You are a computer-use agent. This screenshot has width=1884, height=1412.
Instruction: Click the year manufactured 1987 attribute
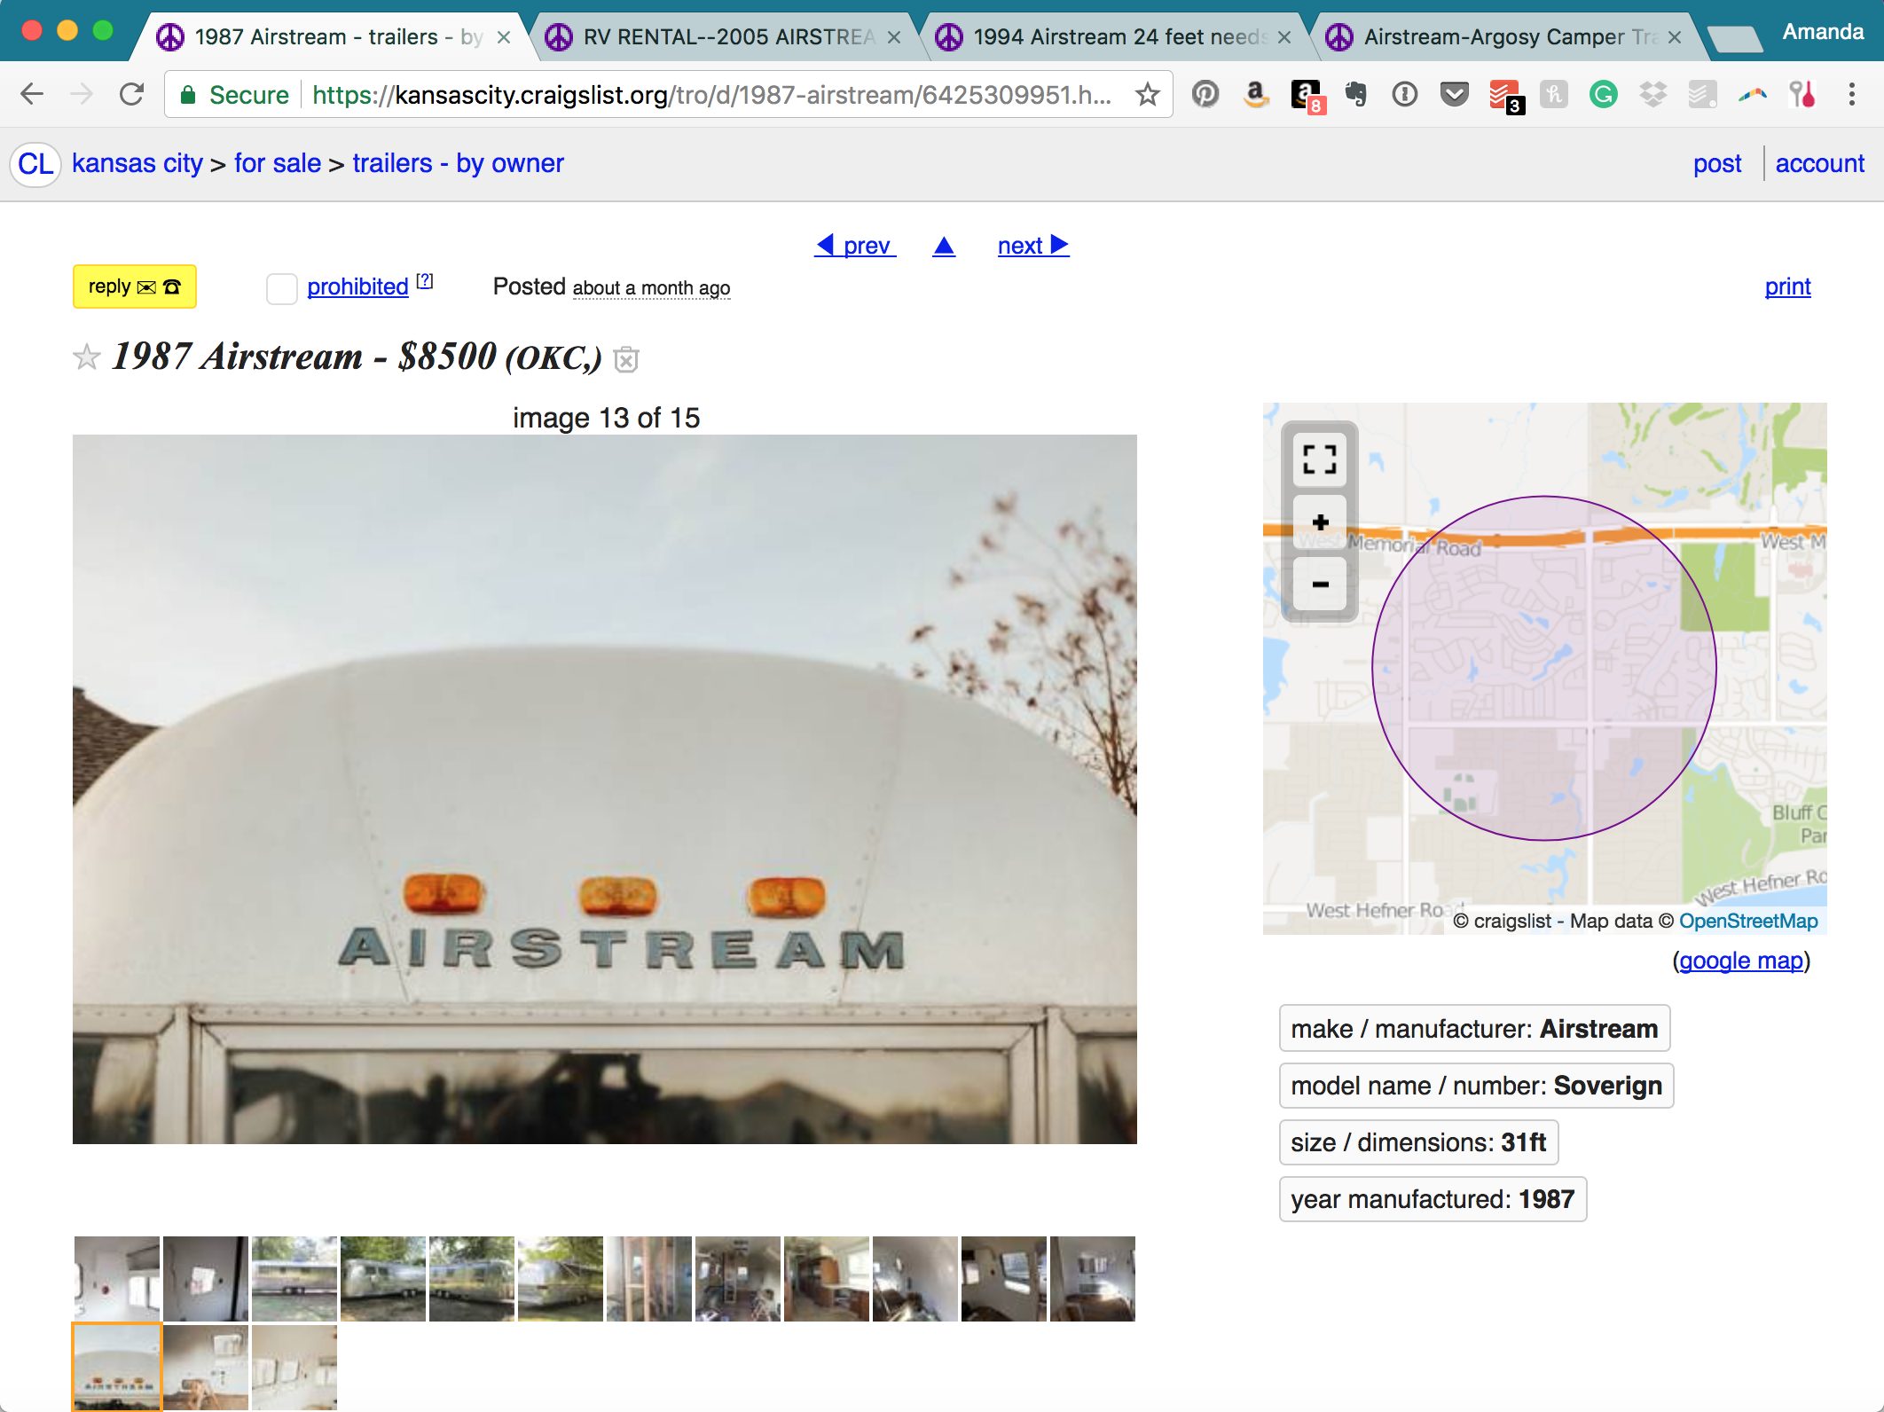(1433, 1199)
